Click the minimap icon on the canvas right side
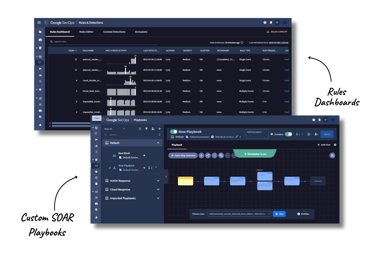 point(332,155)
